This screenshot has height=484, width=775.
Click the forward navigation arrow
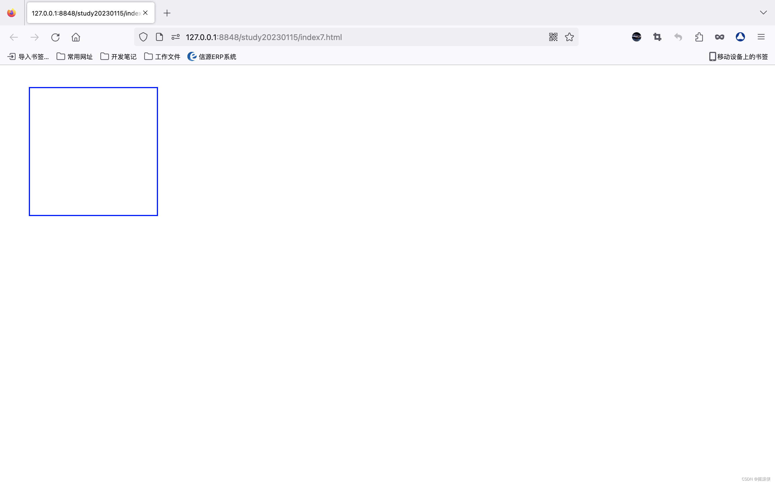(35, 37)
